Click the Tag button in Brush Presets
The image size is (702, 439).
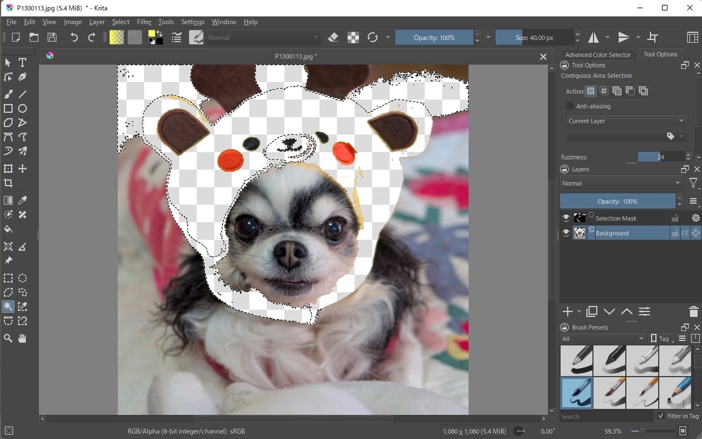tap(663, 338)
